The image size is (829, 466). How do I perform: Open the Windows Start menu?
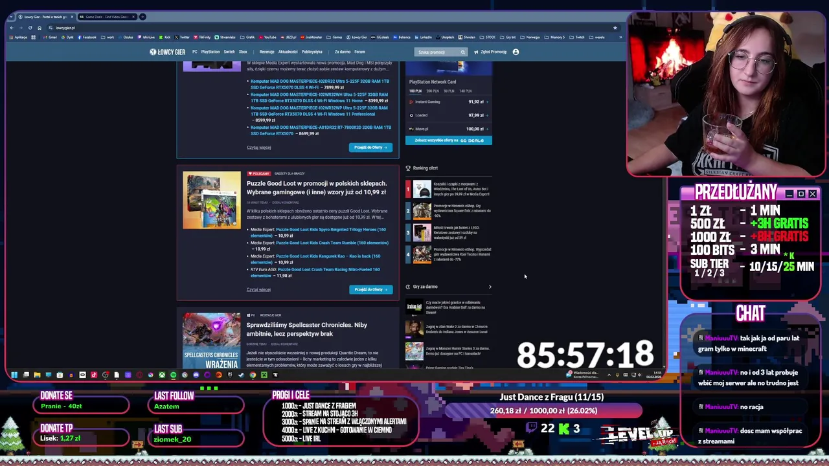[x=14, y=375]
